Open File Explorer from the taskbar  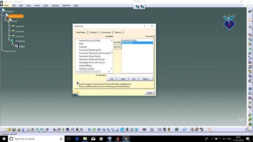(x=85, y=139)
